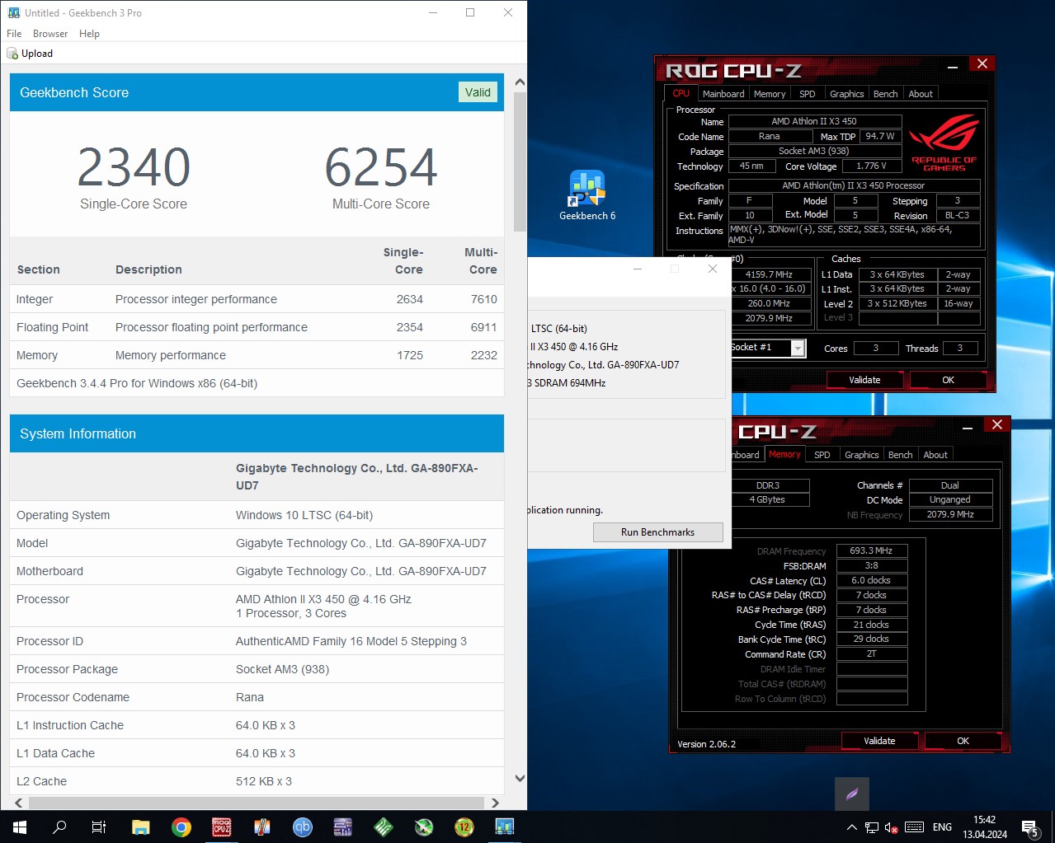
Task: Click the Floating Point single-core value 2354
Action: coord(410,327)
